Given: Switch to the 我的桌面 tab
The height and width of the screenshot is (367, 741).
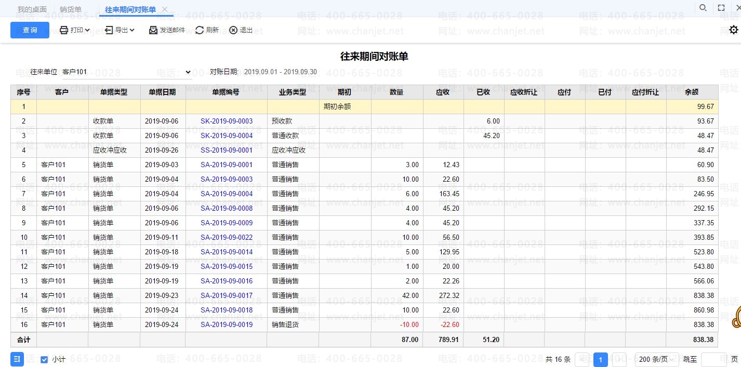Looking at the screenshot, I should click(x=32, y=9).
